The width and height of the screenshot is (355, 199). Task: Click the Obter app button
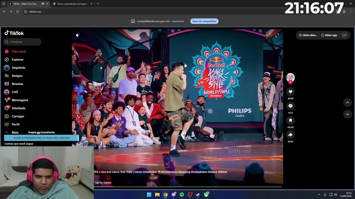[x=329, y=35]
